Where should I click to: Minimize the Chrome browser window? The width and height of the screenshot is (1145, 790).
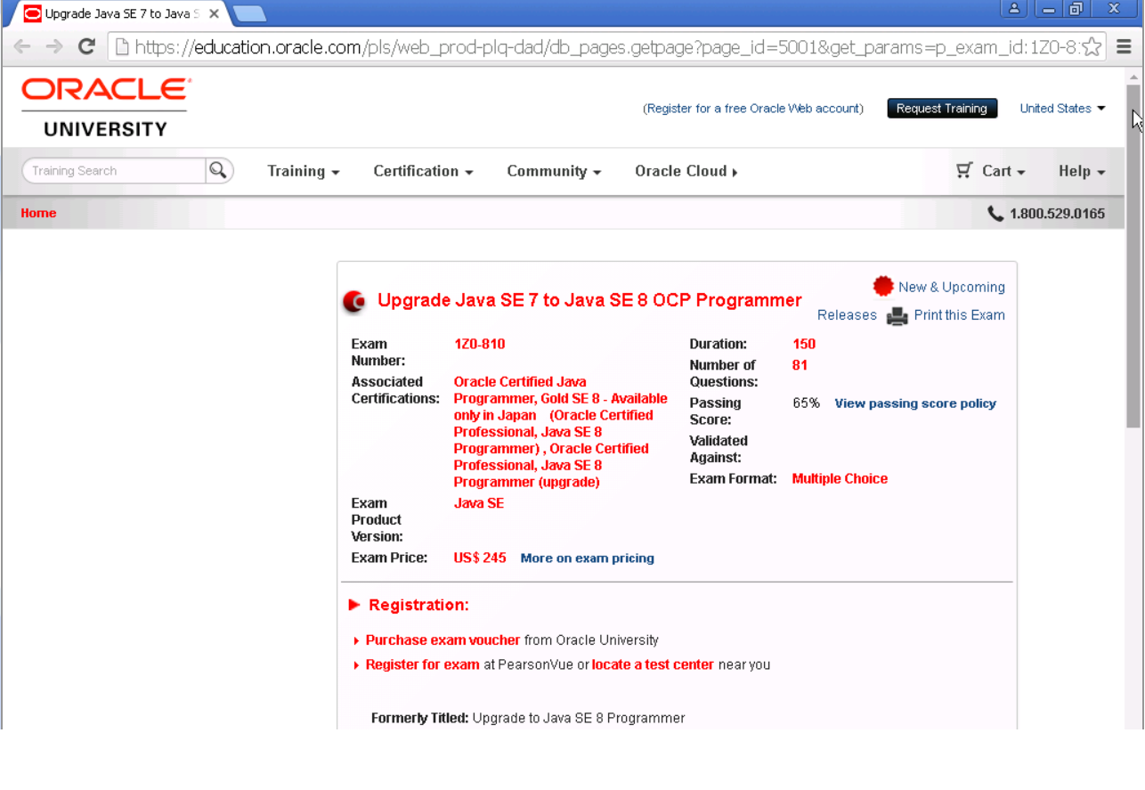pos(1050,9)
